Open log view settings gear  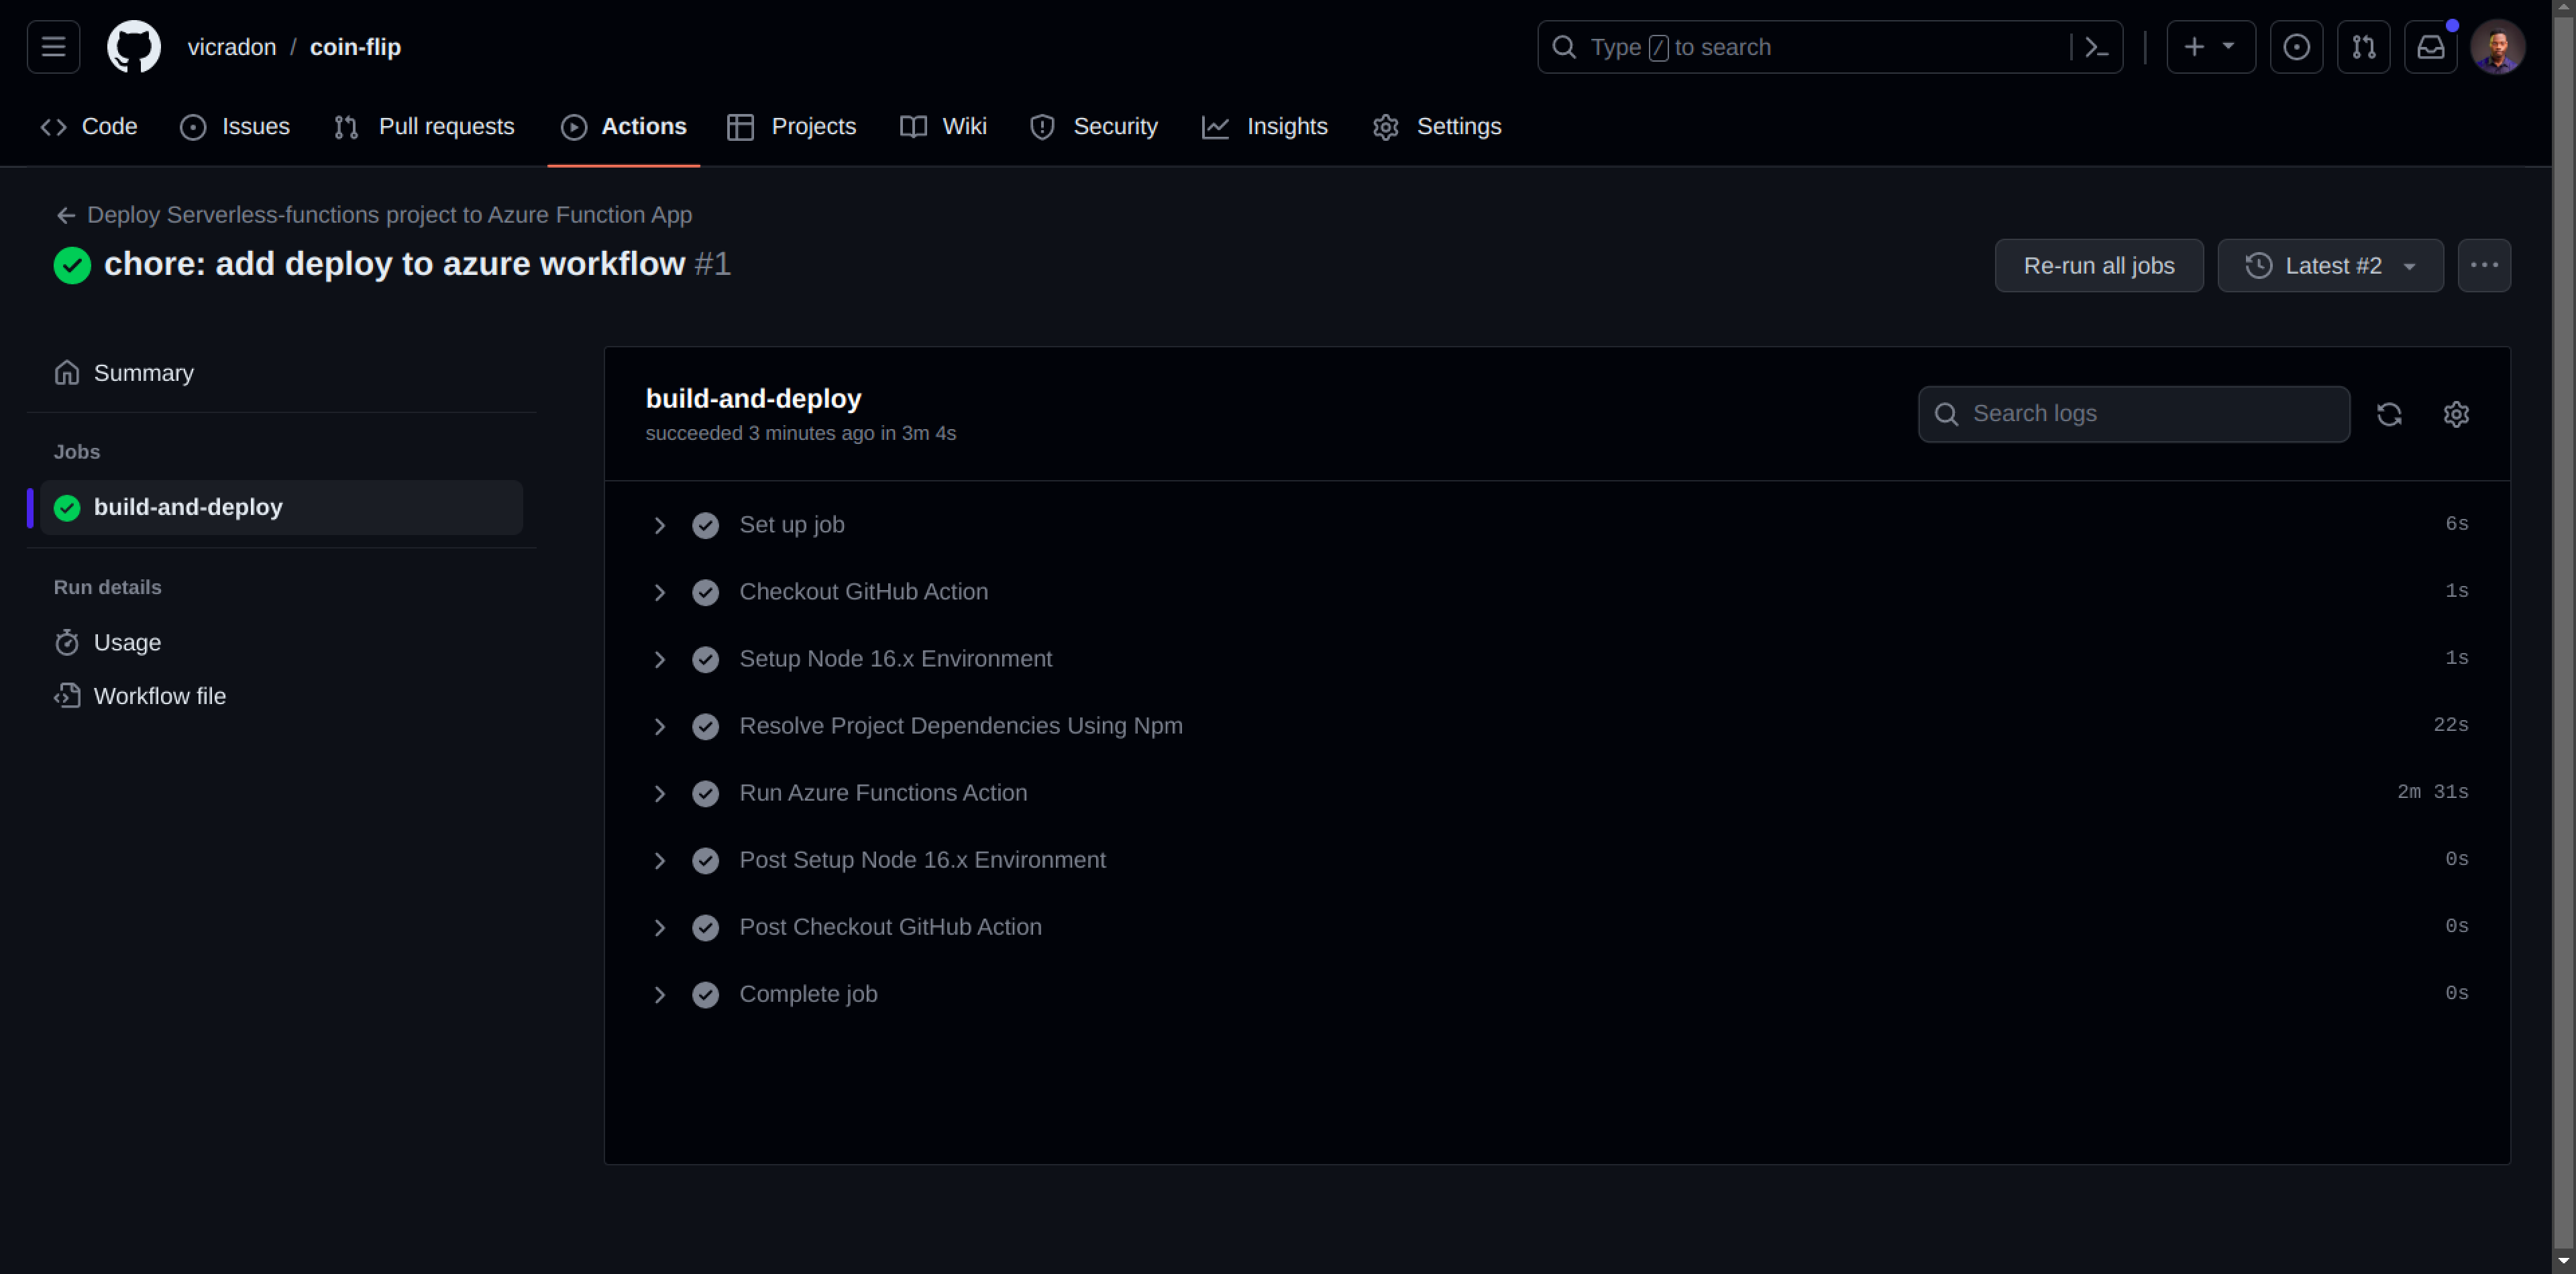point(2456,414)
